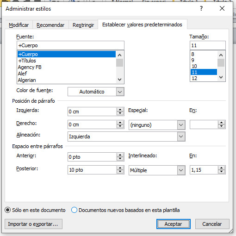Choose Agency FB font
This screenshot has height=236, width=236.
[67, 67]
